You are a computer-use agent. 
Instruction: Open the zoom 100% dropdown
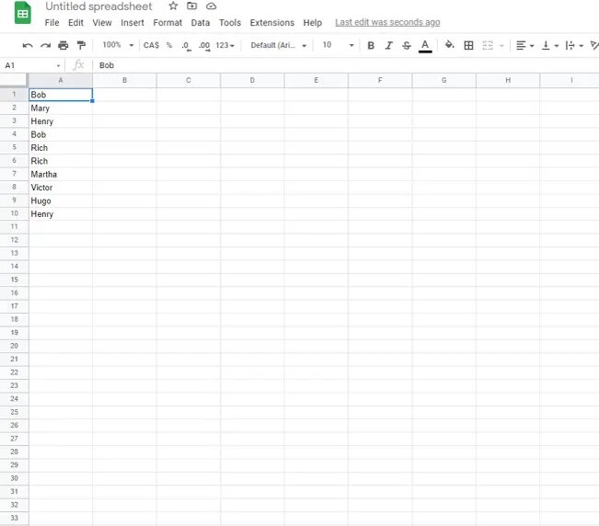118,45
